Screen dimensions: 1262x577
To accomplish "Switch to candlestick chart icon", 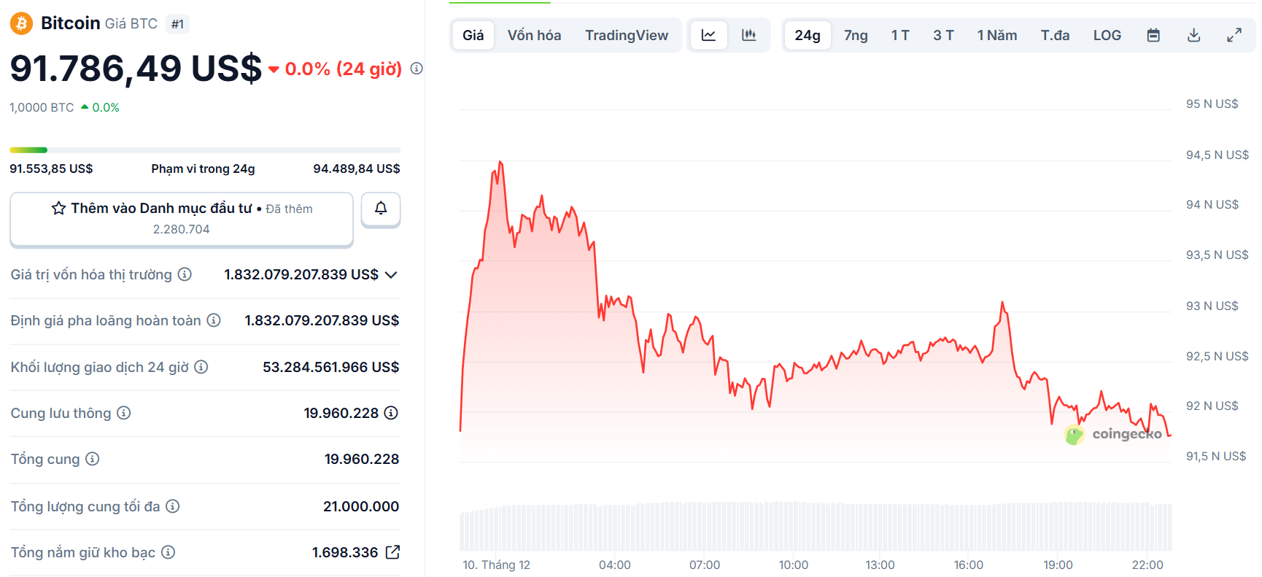I will click(750, 34).
